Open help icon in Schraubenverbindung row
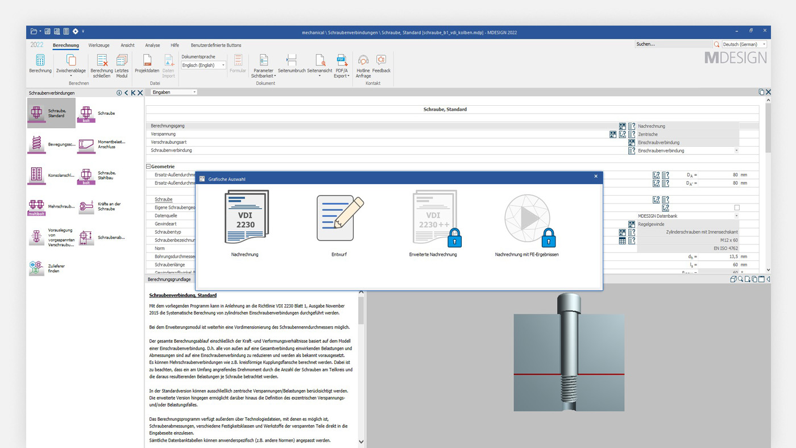This screenshot has width=796, height=448. [x=632, y=151]
